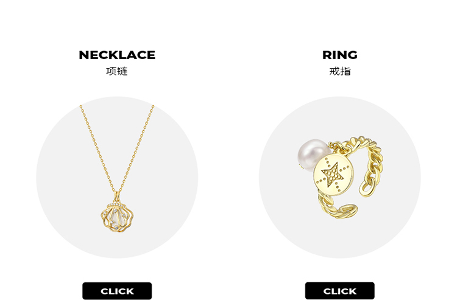The image size is (457, 300).
Task: Click the white stone inside the shell pendant
Action: point(116,218)
